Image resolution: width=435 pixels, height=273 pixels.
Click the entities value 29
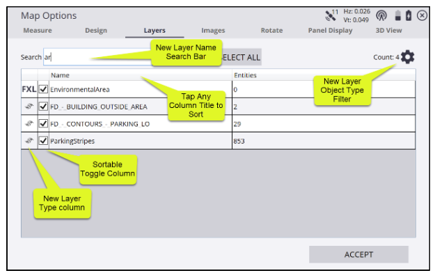click(x=237, y=124)
